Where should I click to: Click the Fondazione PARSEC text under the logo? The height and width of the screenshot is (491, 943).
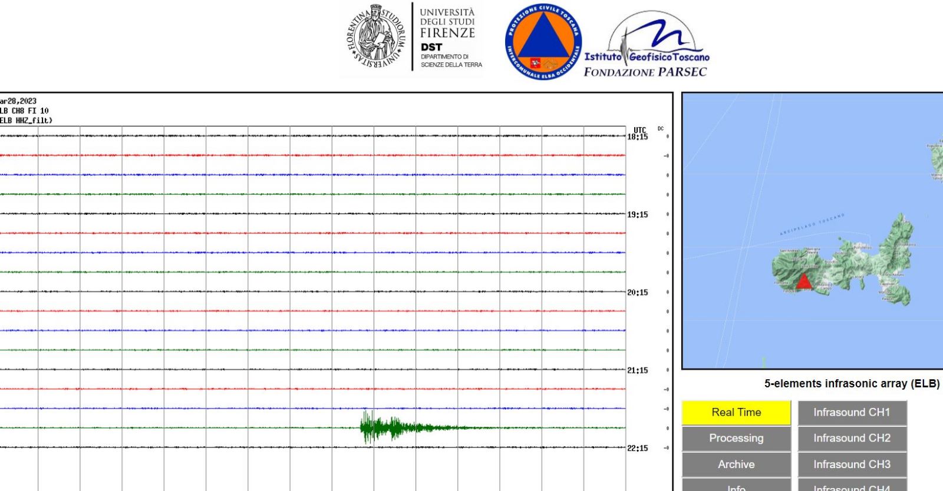645,72
